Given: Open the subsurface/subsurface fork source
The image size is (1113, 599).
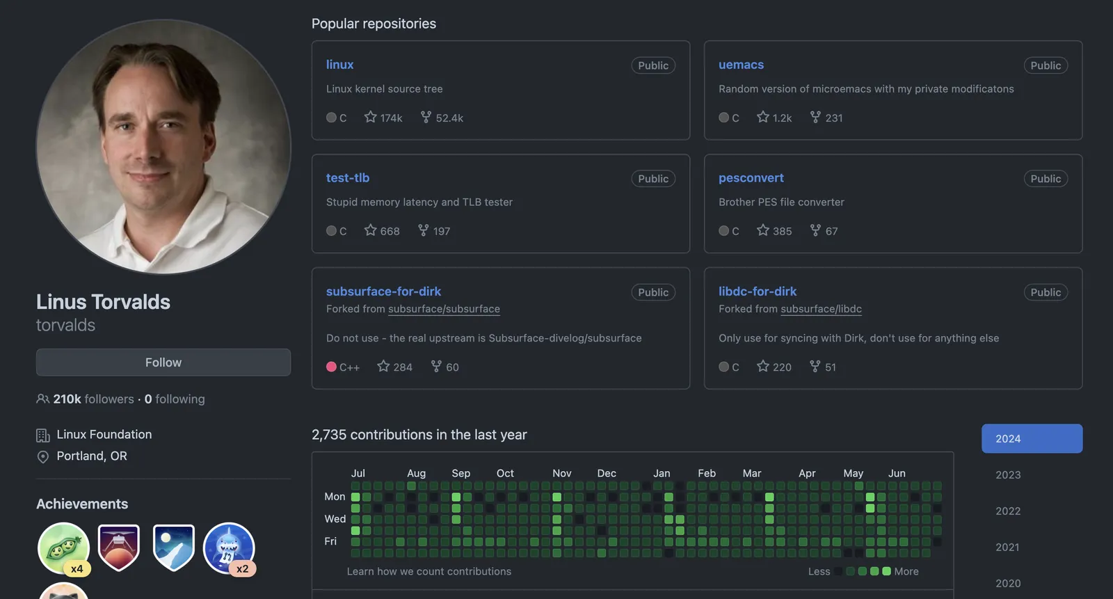Looking at the screenshot, I should click(x=444, y=309).
